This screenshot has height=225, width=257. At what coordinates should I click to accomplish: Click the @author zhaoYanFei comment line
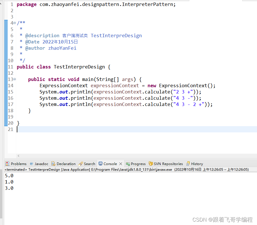[51, 48]
